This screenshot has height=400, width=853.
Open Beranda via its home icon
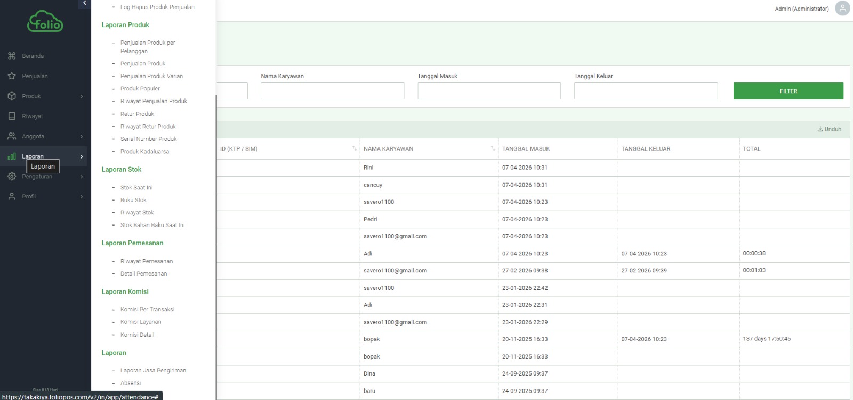click(x=12, y=56)
